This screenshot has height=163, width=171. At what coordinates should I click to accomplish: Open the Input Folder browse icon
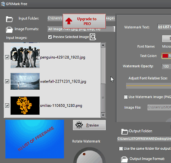click(x=9, y=19)
